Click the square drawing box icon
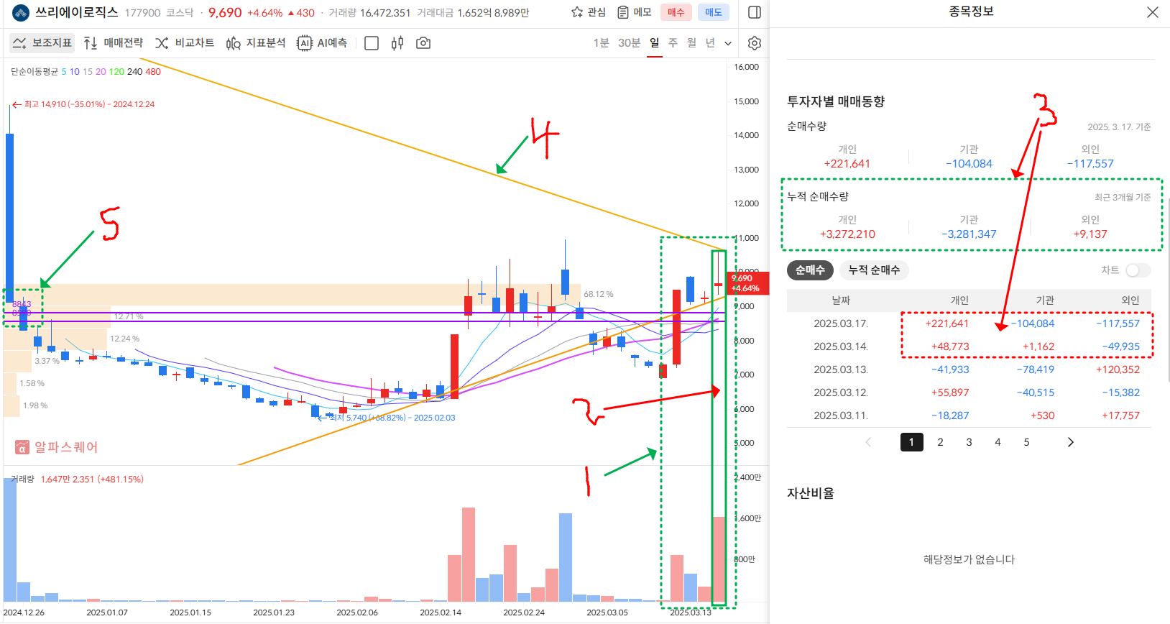 coord(372,43)
